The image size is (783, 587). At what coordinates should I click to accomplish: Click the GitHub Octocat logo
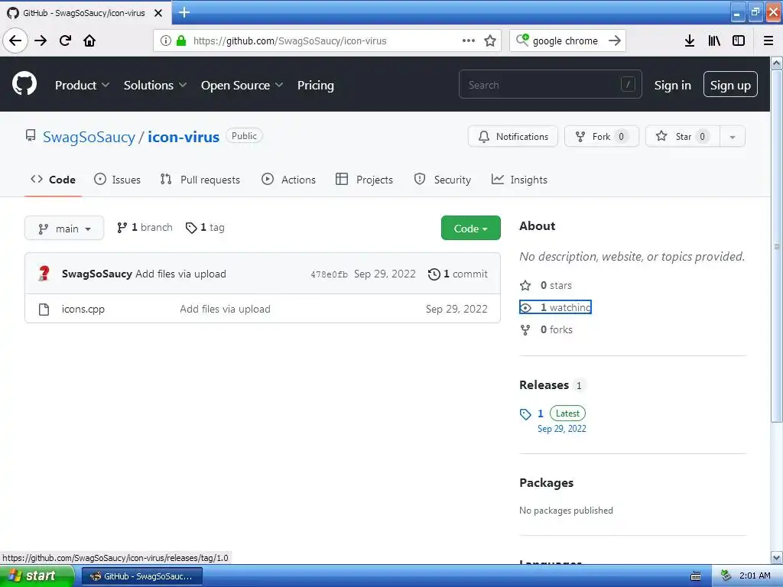tap(24, 83)
